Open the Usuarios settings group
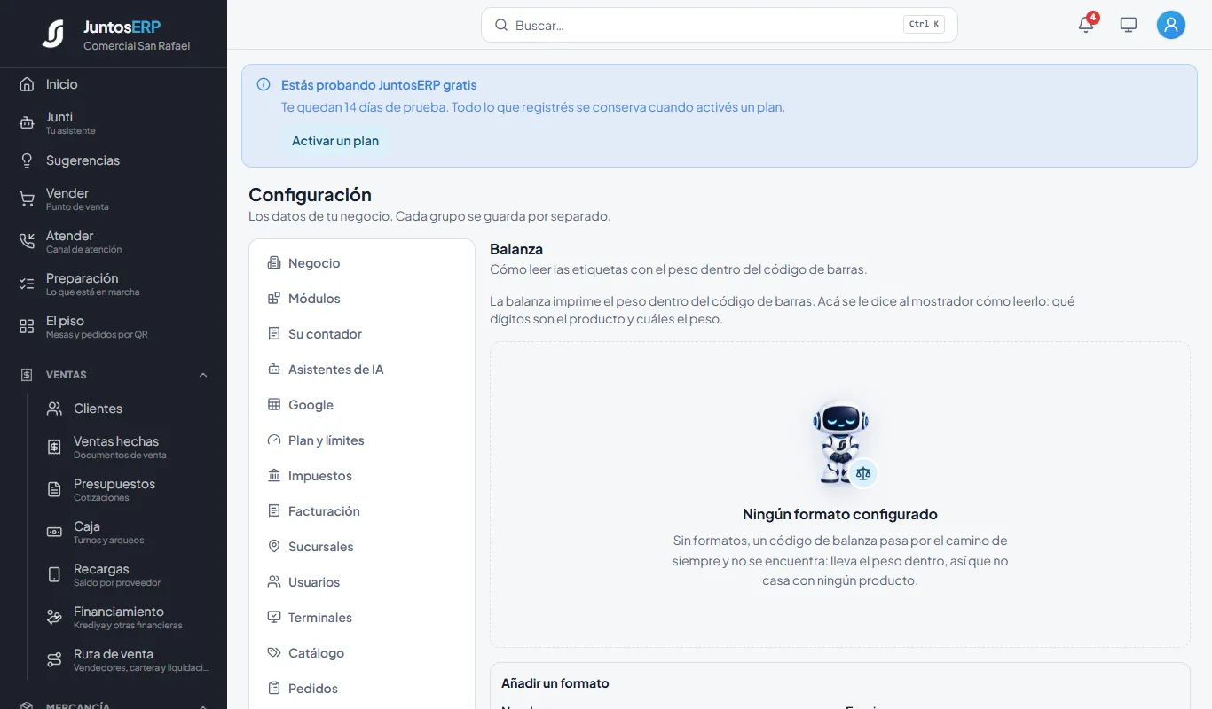 point(362,582)
